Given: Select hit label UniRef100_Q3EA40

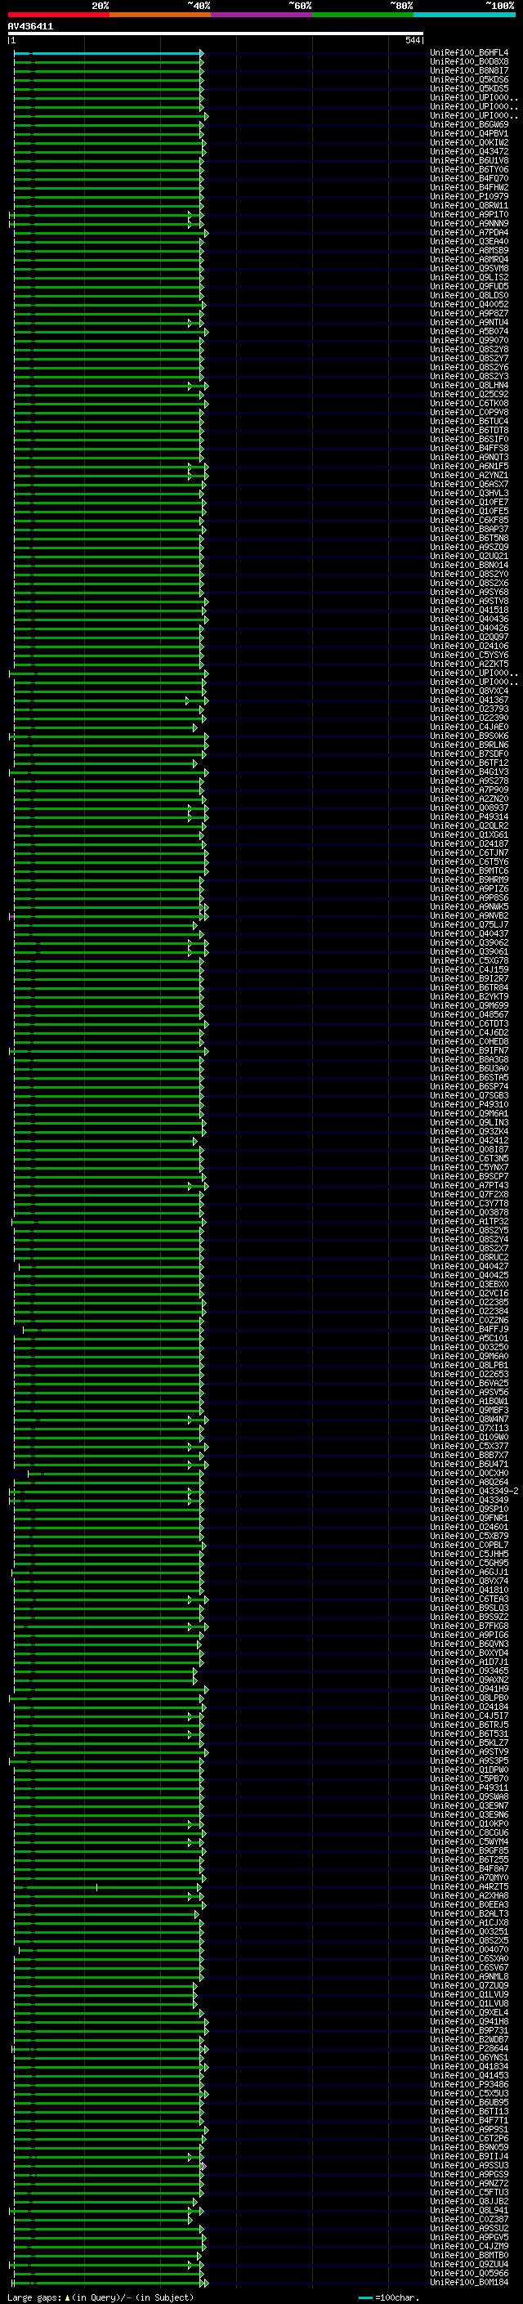Looking at the screenshot, I should click(x=468, y=241).
